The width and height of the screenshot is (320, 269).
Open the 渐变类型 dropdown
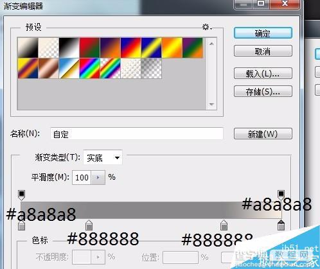[x=103, y=158]
